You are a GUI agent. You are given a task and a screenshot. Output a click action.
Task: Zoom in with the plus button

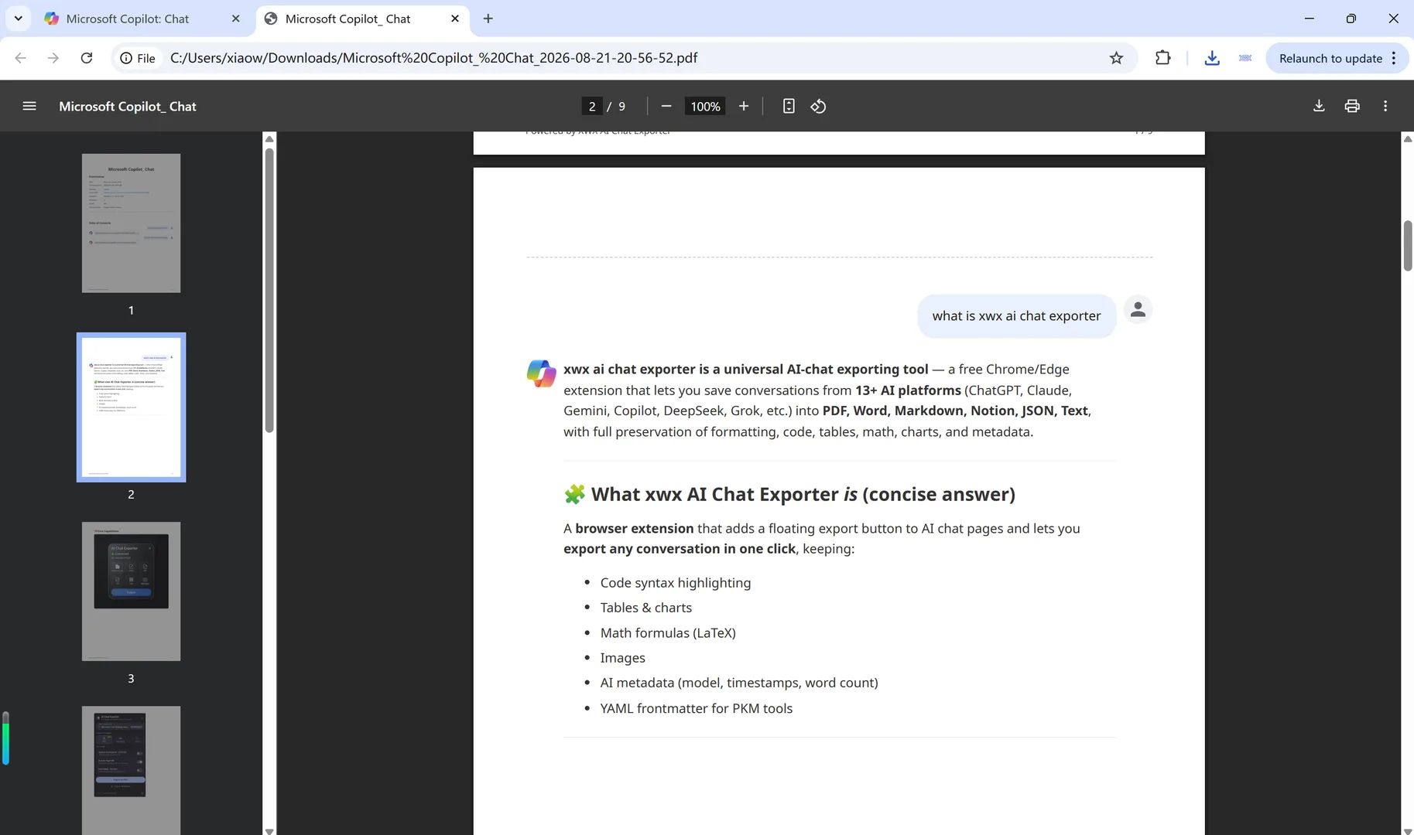click(744, 106)
